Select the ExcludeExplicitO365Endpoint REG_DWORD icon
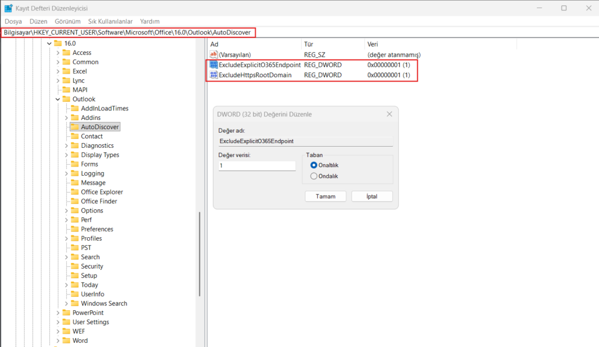 coord(212,65)
